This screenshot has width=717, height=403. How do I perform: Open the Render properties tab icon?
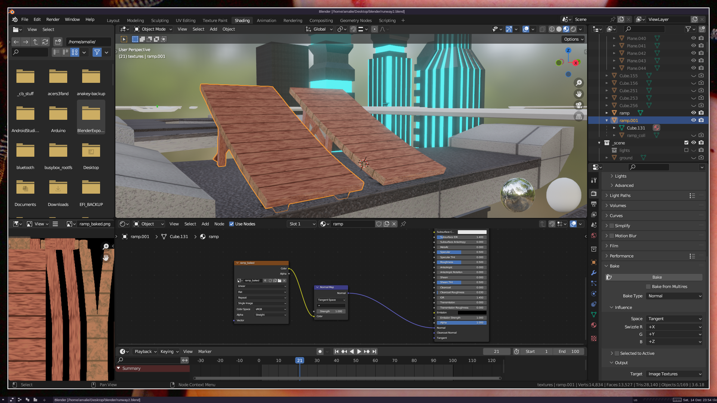(x=594, y=194)
